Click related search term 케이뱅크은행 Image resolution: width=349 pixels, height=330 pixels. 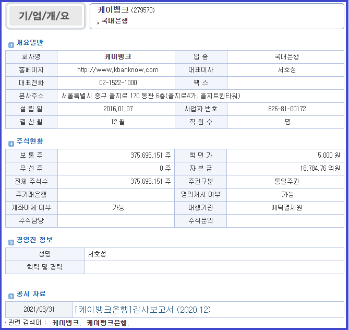[107, 323]
